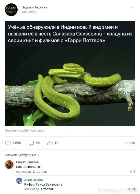Open Анна Исаева's profile avatar

click(x=19, y=181)
